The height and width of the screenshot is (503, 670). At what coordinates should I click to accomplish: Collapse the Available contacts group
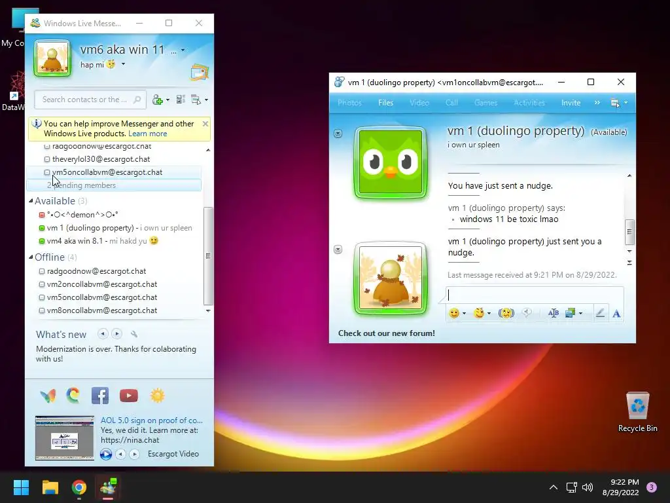tap(31, 200)
